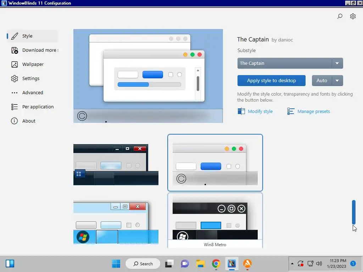
Task: Open the Advanced section
Action: 32,93
